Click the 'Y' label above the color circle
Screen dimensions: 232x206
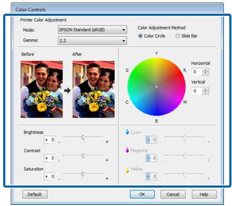click(x=156, y=53)
